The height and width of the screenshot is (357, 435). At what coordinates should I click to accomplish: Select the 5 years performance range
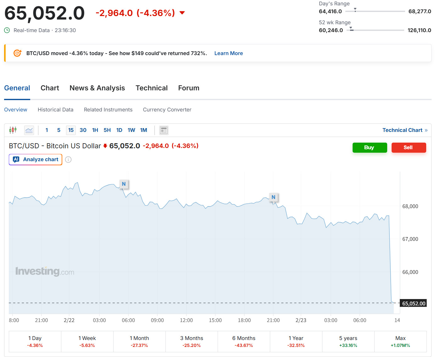click(348, 342)
